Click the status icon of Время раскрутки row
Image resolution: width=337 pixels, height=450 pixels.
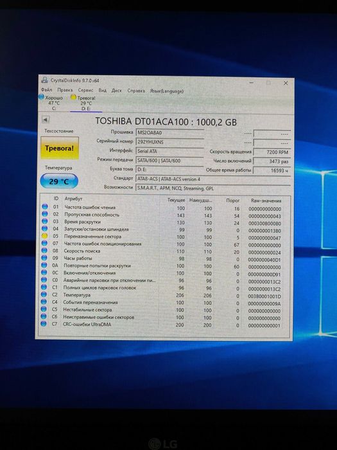pos(45,221)
